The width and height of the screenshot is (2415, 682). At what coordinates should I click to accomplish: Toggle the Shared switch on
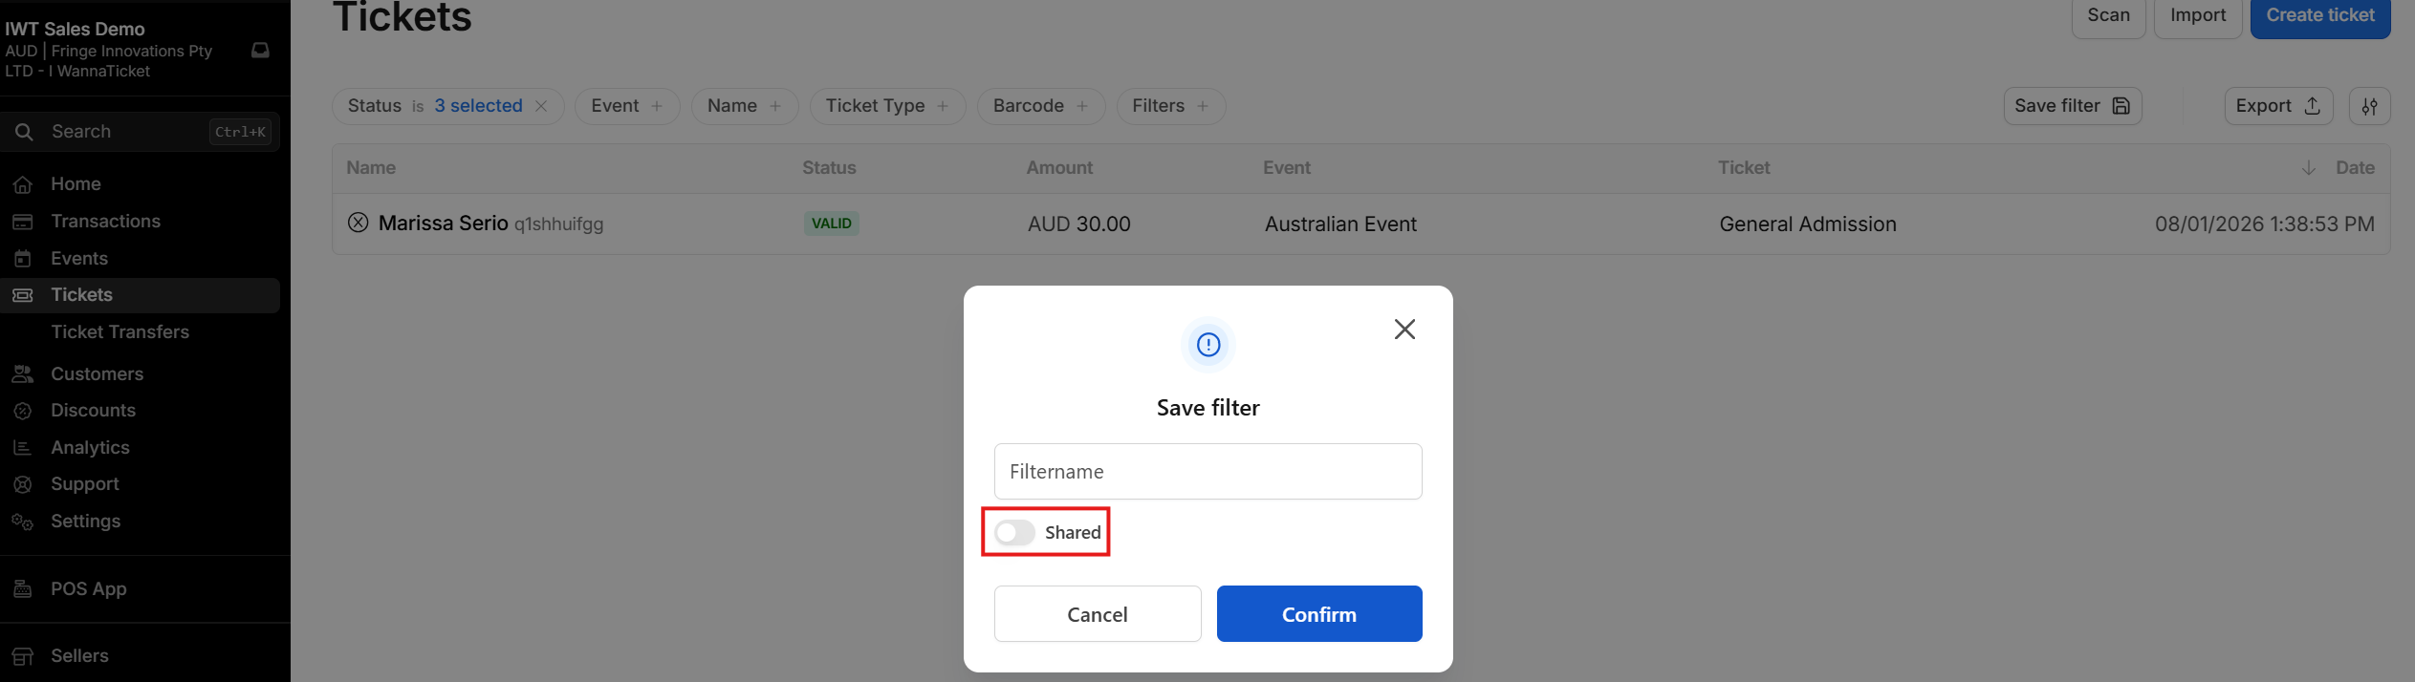(x=1014, y=532)
